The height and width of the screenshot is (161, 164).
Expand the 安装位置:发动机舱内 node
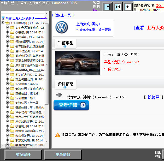coord(7,88)
